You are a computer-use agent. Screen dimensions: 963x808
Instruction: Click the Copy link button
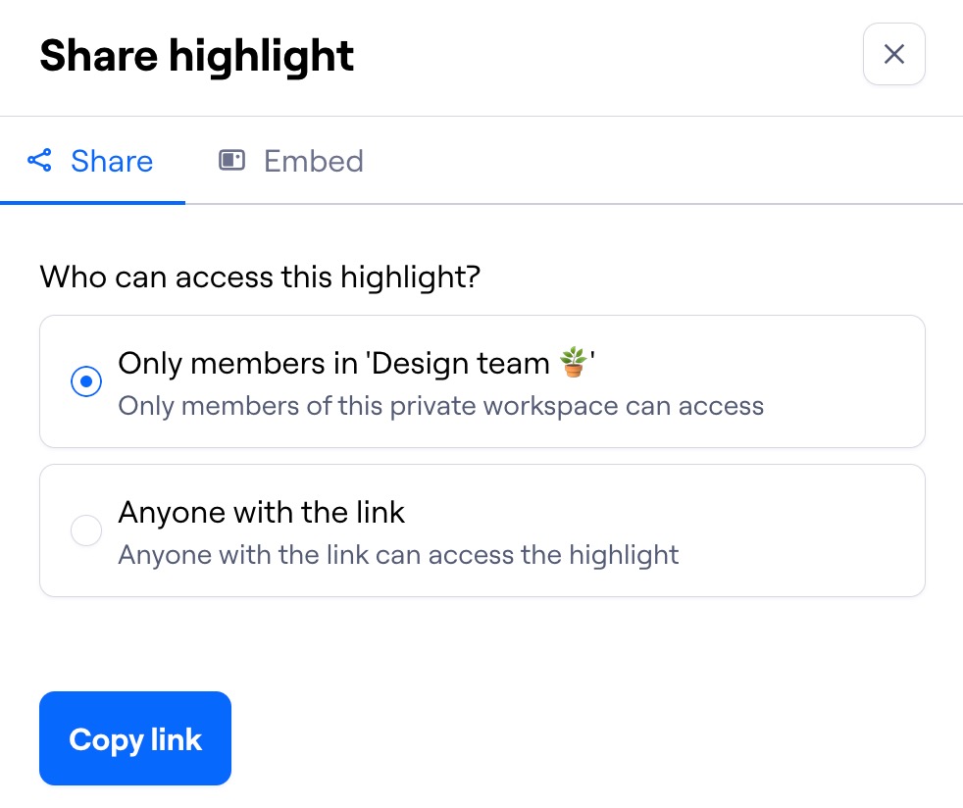134,738
